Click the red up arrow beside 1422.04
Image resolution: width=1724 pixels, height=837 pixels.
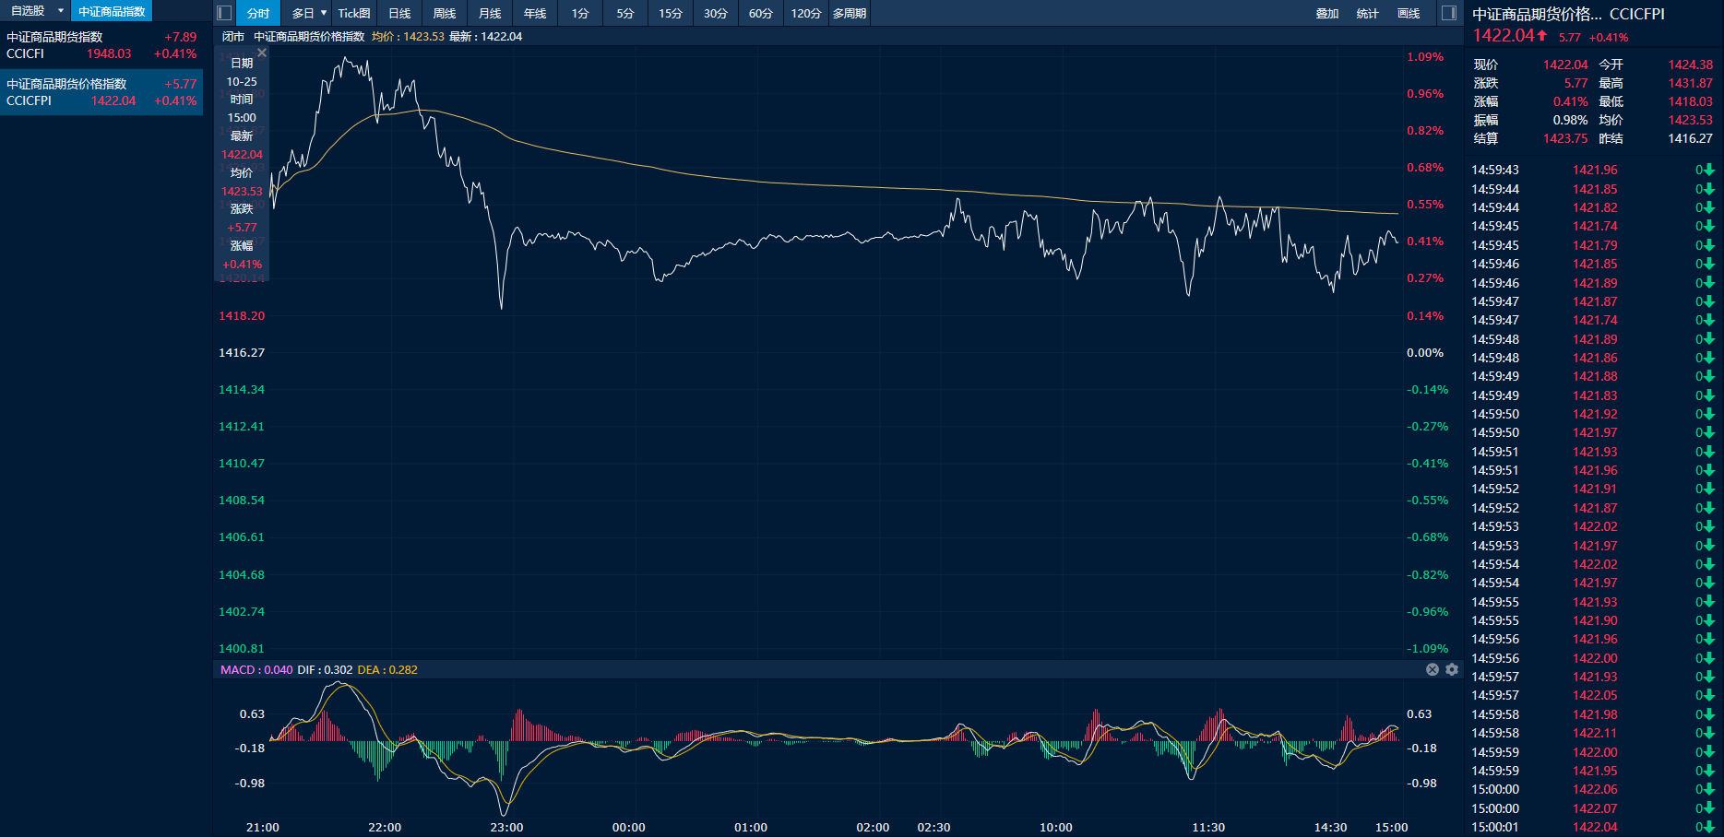tap(1541, 36)
